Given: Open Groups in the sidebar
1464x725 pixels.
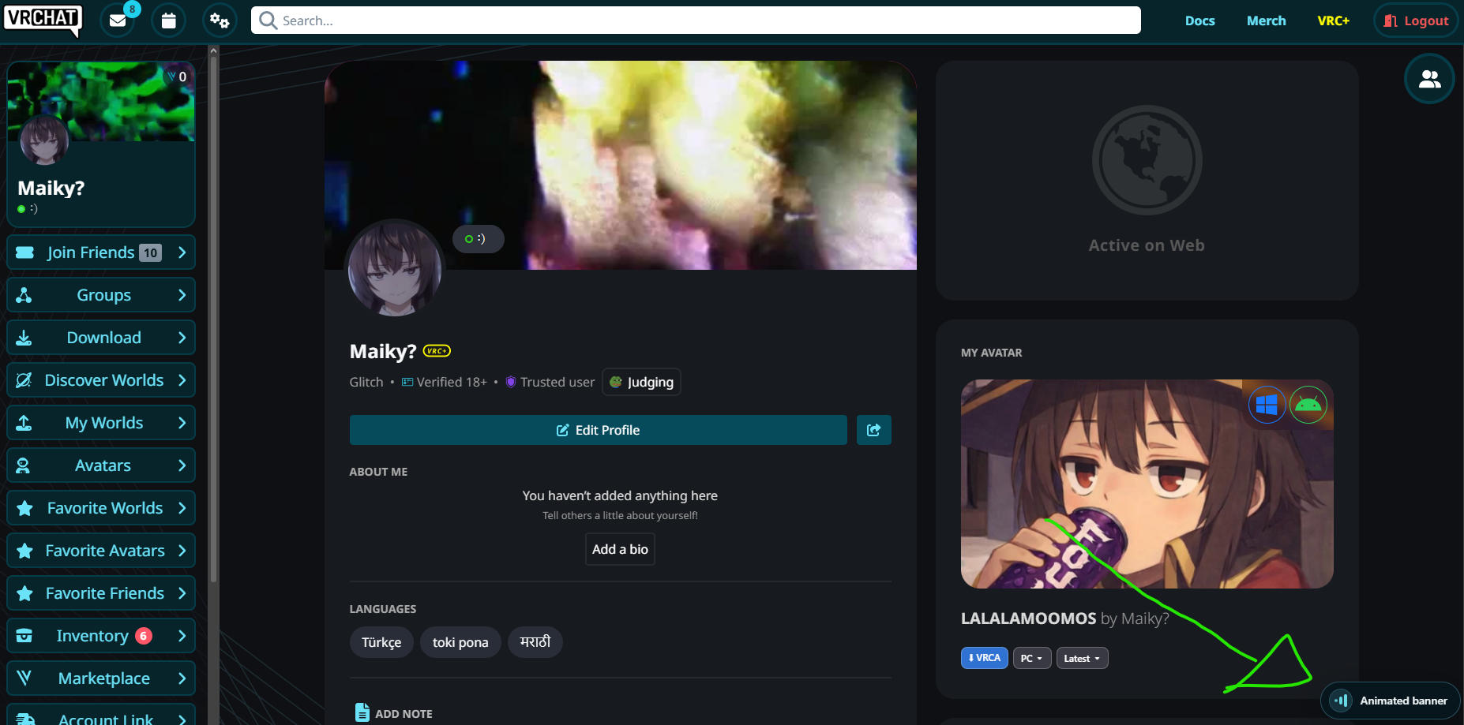Looking at the screenshot, I should click(101, 295).
